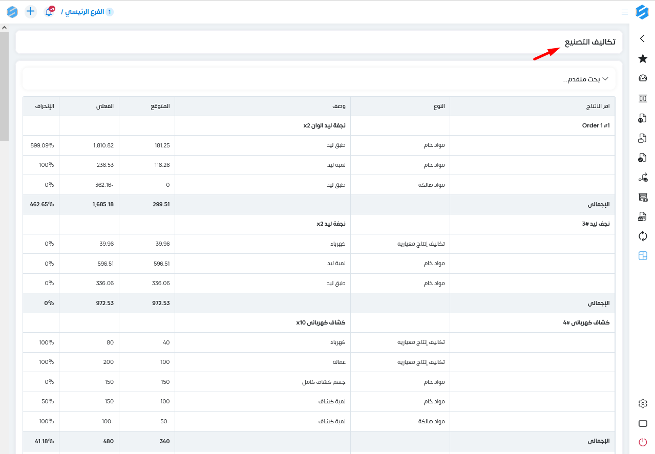Open the dashboard speedometer icon
Screen dimensions: 655x454
point(643,78)
